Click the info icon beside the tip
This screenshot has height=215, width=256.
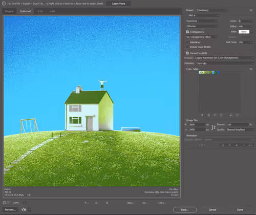[4, 4]
